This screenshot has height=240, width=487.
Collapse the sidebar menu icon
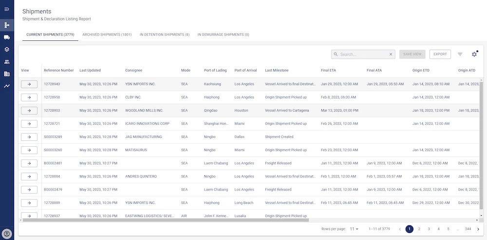pos(7,9)
